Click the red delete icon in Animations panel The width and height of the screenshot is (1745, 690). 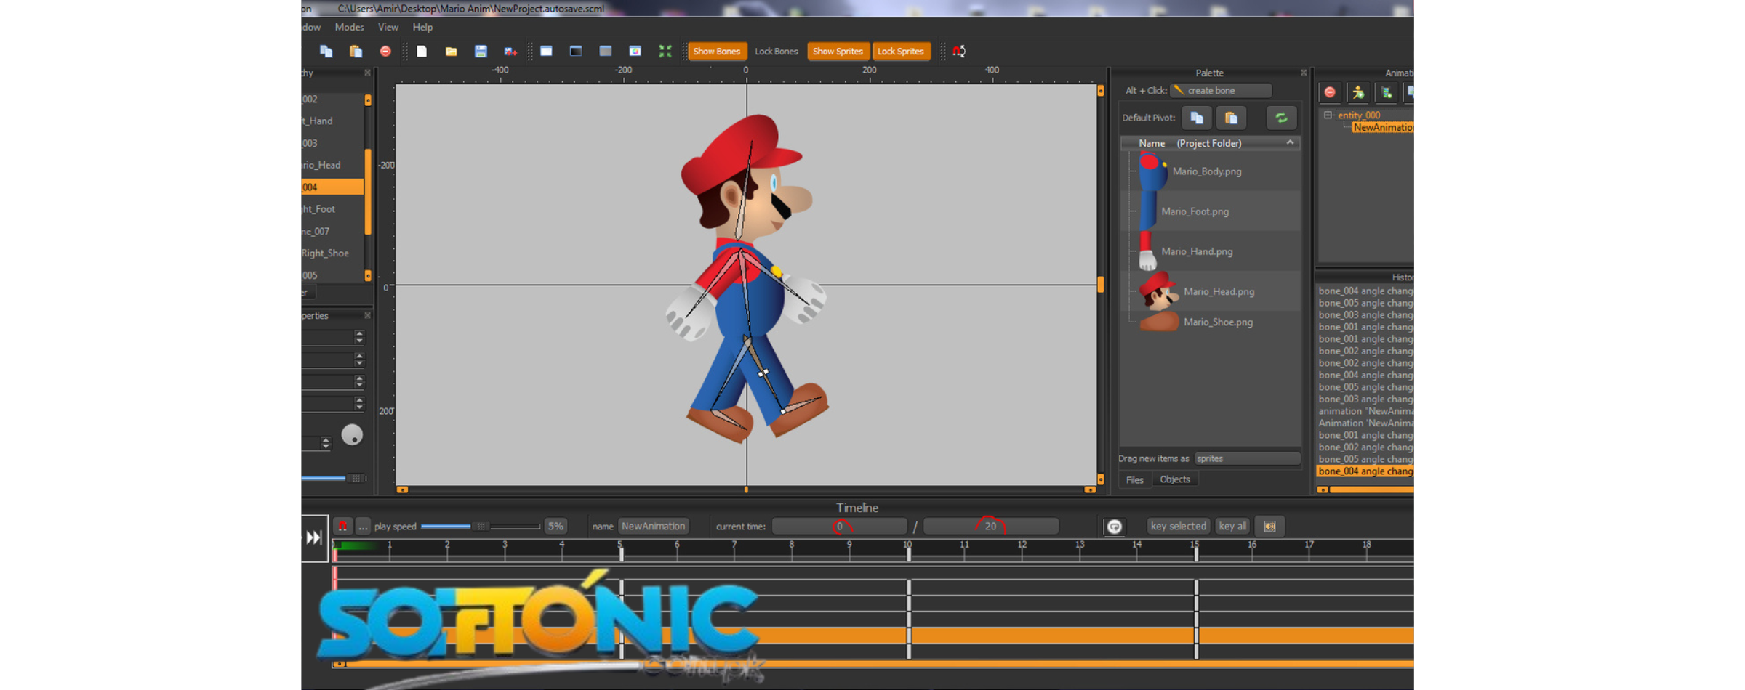(x=1330, y=92)
